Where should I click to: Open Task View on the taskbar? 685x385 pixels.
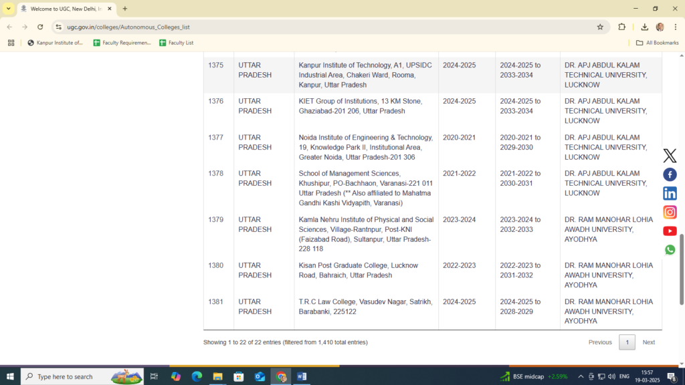coord(154,376)
